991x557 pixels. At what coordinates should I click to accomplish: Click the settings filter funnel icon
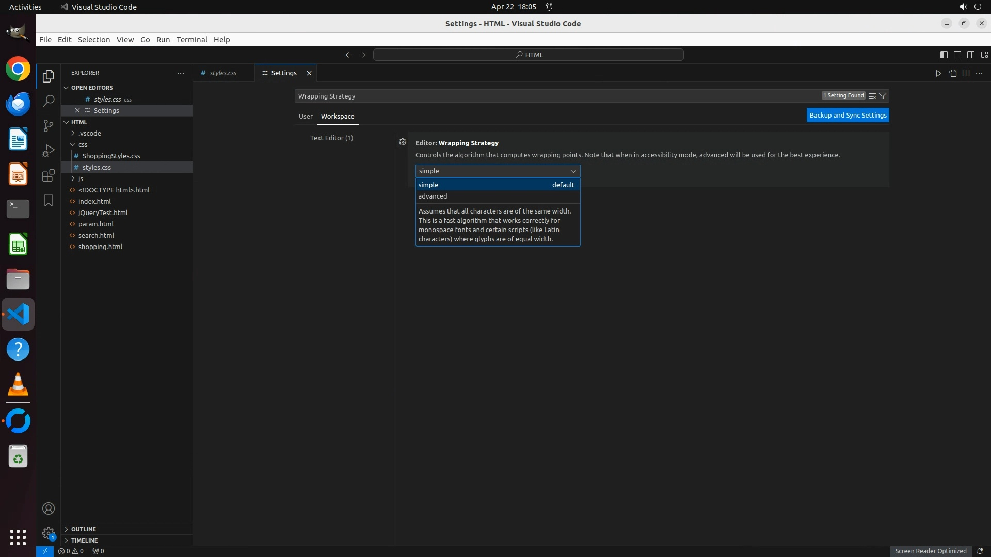click(883, 96)
